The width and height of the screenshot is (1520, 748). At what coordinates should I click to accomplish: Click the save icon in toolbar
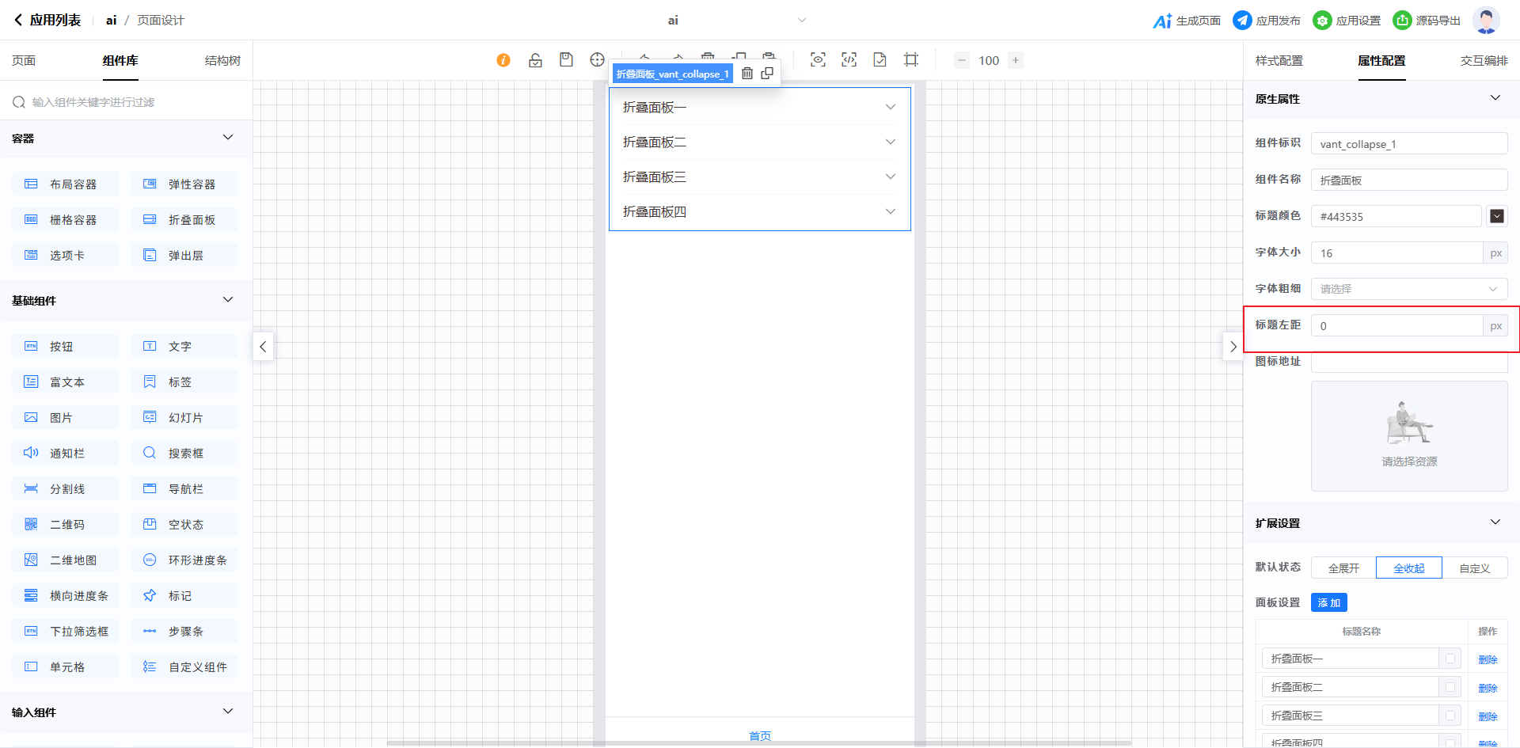click(566, 60)
